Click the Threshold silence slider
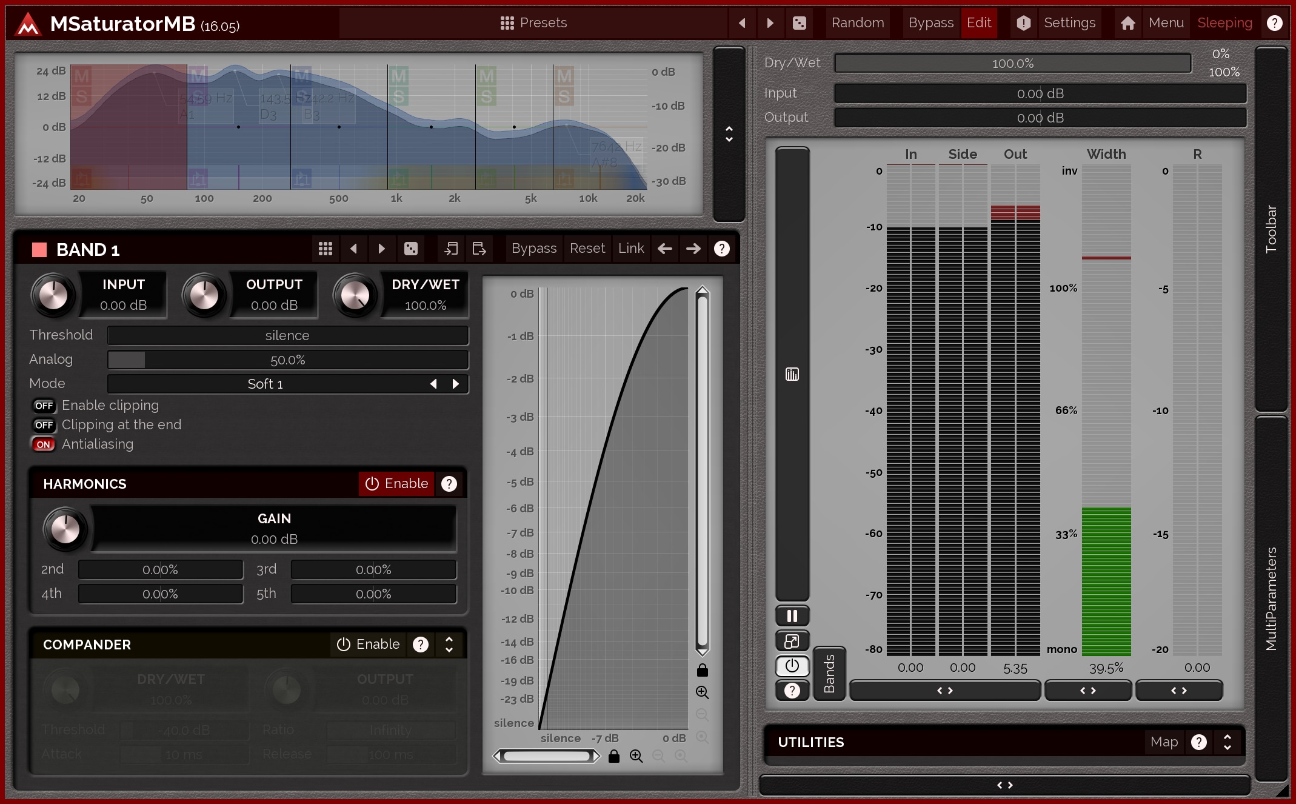This screenshot has width=1296, height=804. coord(287,336)
